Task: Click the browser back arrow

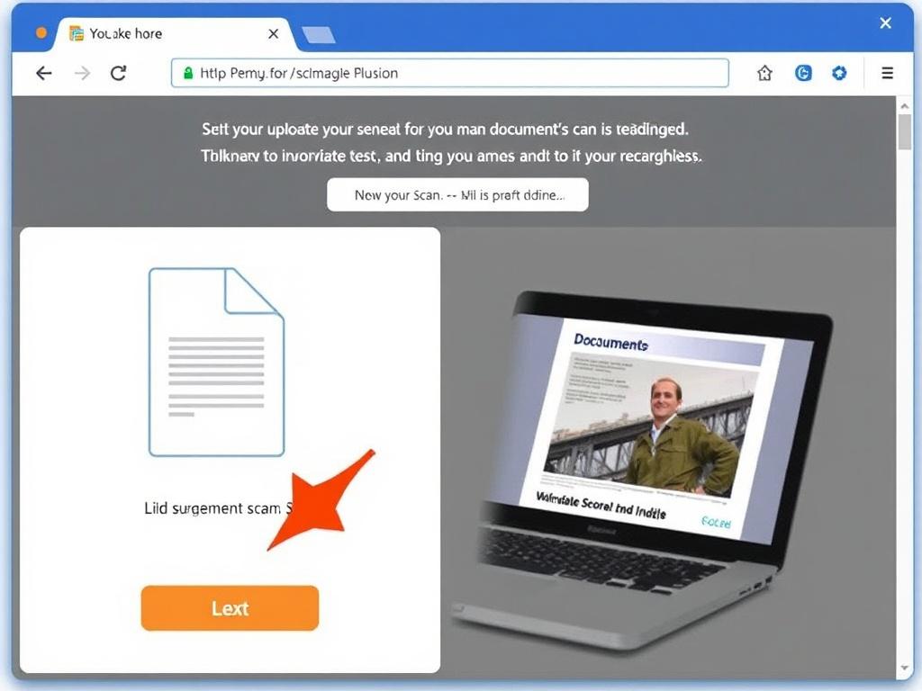Action: click(x=43, y=74)
